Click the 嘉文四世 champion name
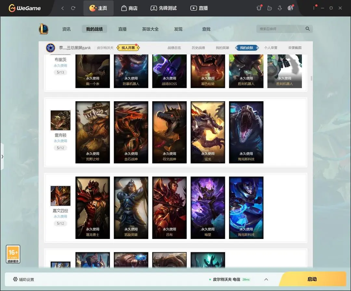Screen dimensions: 351x291 (x=60, y=211)
